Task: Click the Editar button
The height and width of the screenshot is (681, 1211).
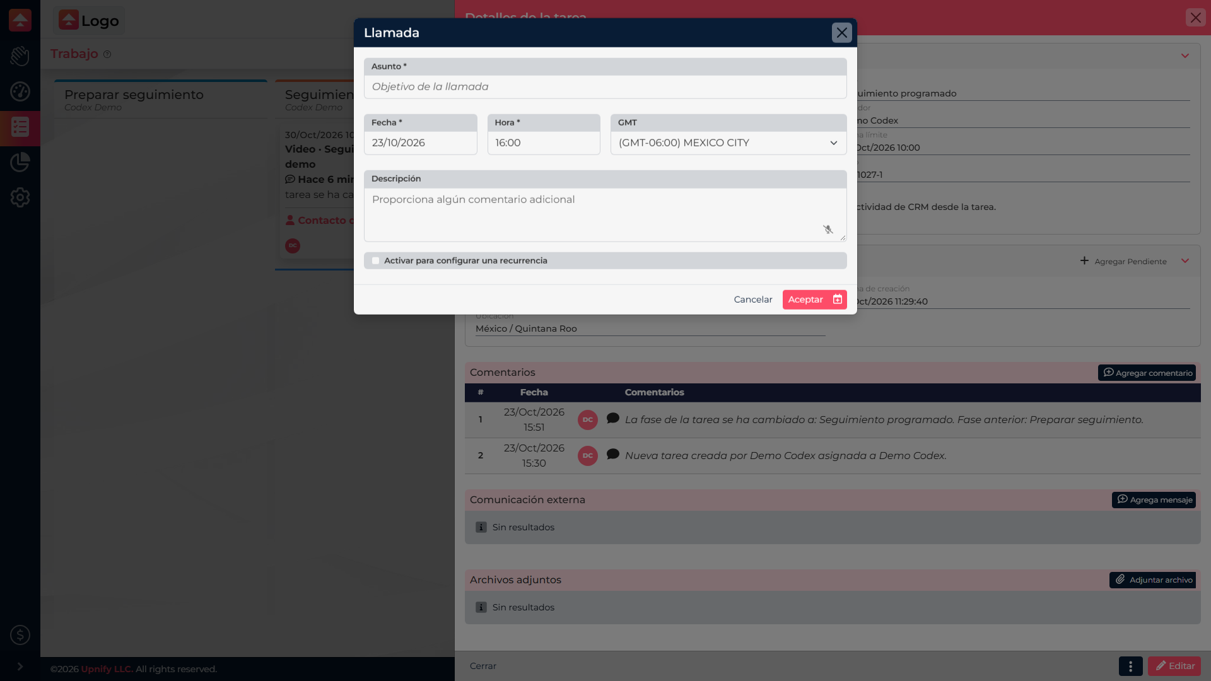Action: 1174,666
